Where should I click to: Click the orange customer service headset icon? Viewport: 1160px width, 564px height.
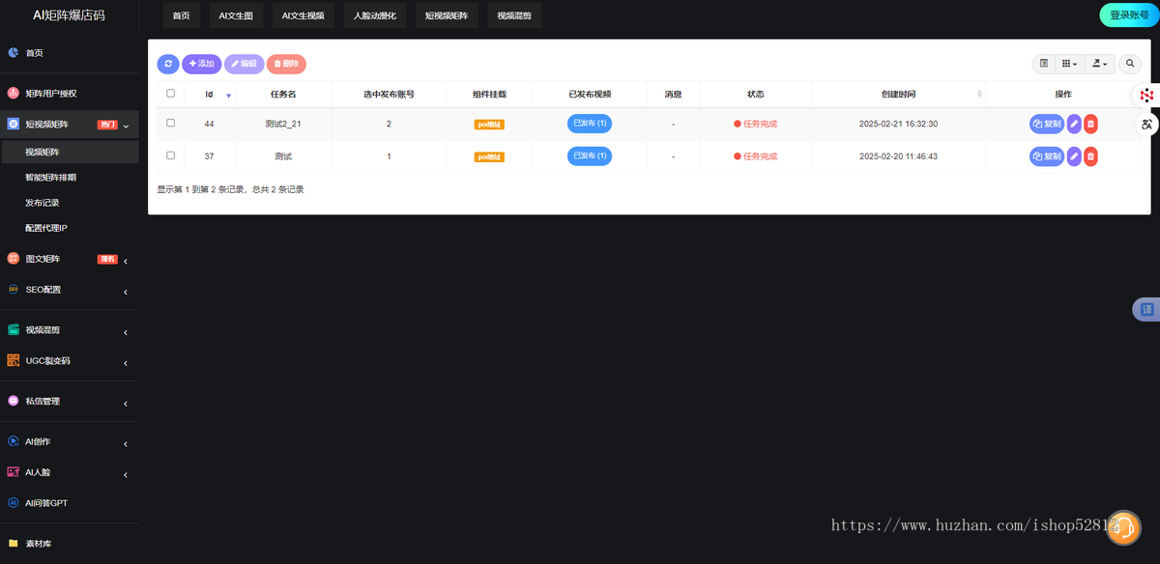[x=1124, y=527]
